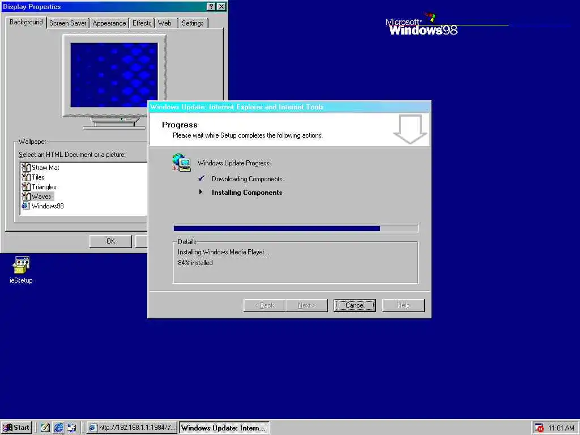This screenshot has height=435, width=580.
Task: Click the disabled Next button
Action: 306,305
